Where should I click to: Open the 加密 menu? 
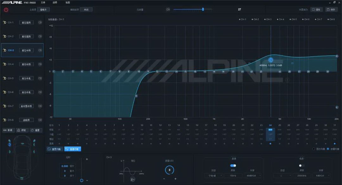click(68, 3)
